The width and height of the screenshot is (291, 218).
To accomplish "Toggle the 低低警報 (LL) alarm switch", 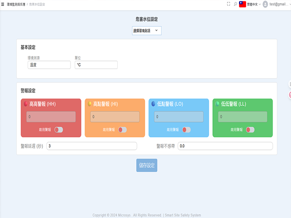I will point(250,129).
